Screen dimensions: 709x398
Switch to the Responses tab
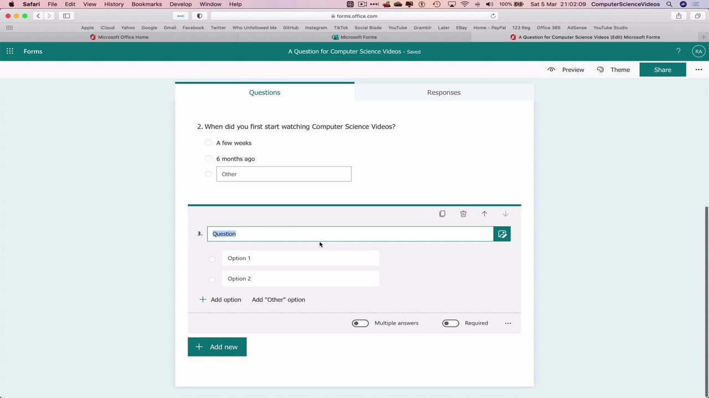pos(444,92)
